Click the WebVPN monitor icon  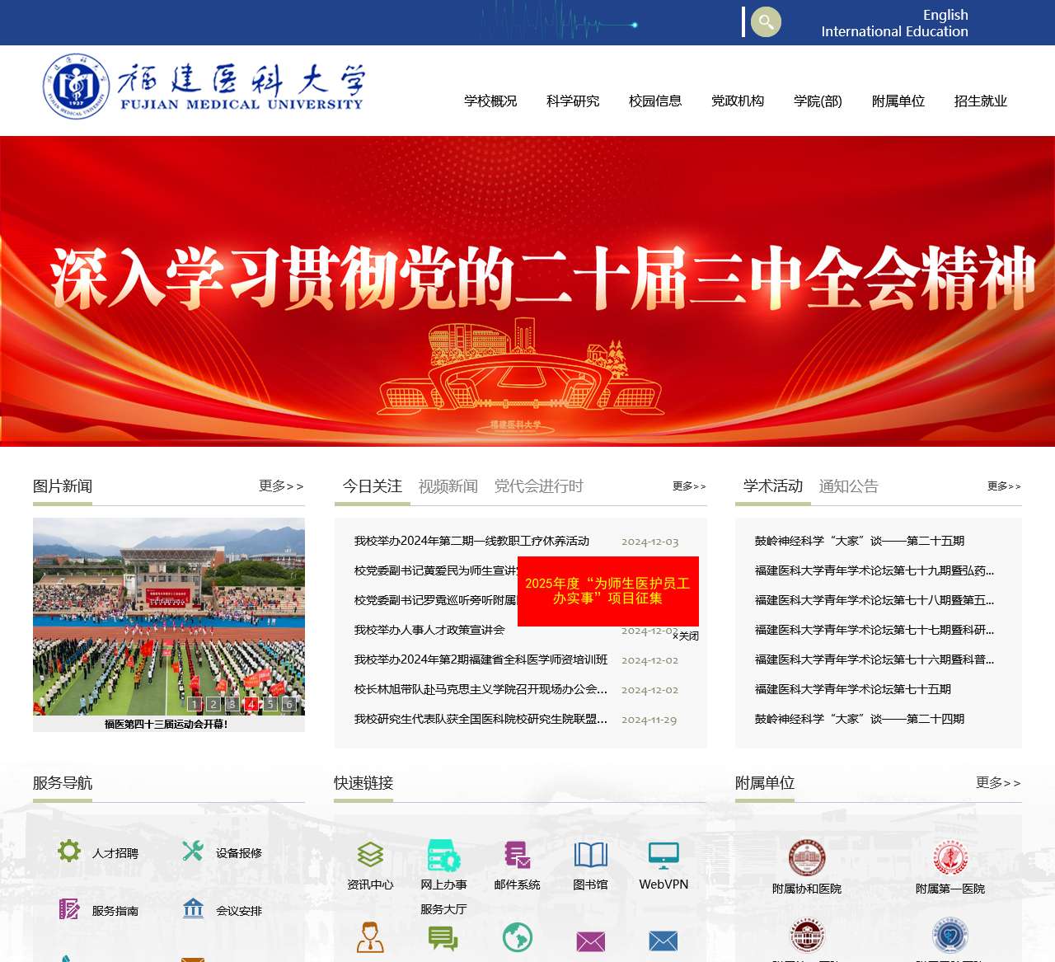click(x=663, y=856)
